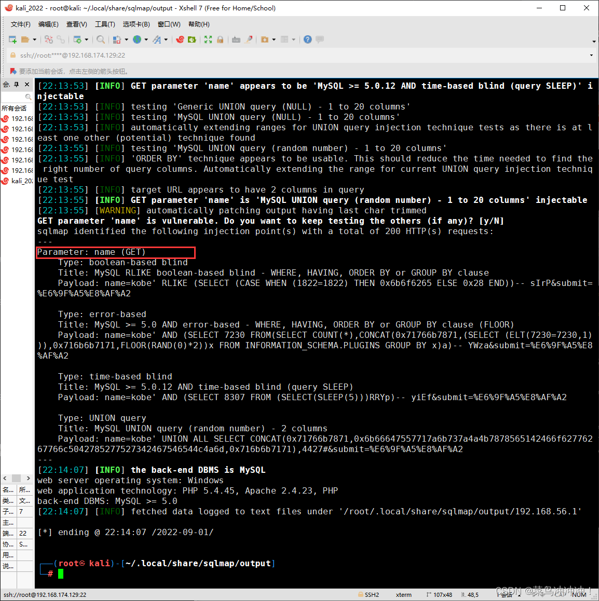Click the Font toolbar icon

pos(157,39)
